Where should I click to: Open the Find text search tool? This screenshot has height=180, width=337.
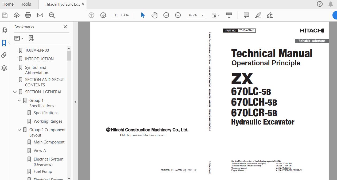coord(52,15)
